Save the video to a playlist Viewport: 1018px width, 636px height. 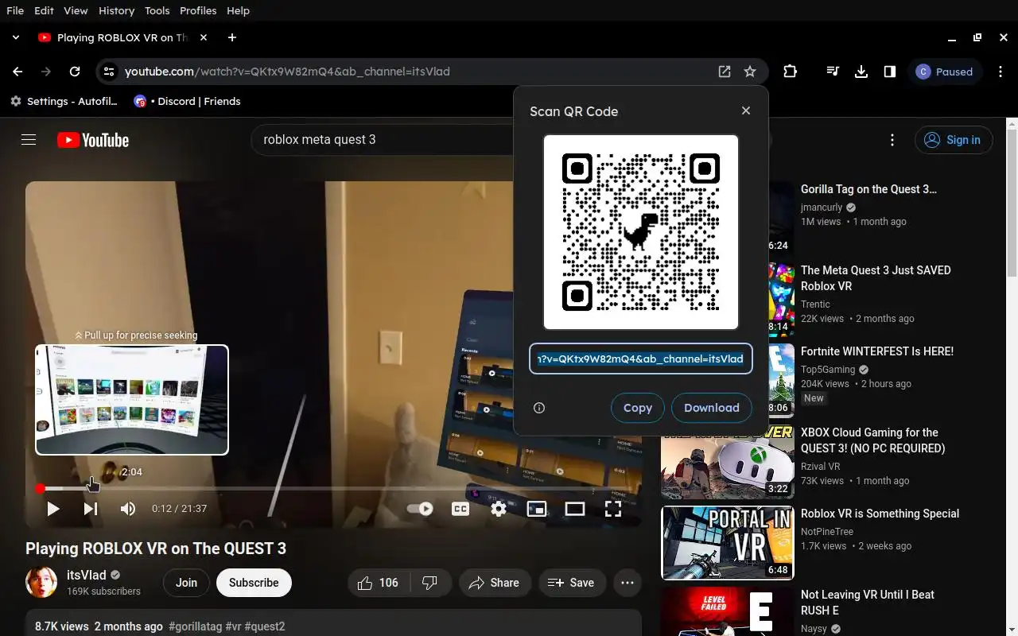(x=572, y=583)
